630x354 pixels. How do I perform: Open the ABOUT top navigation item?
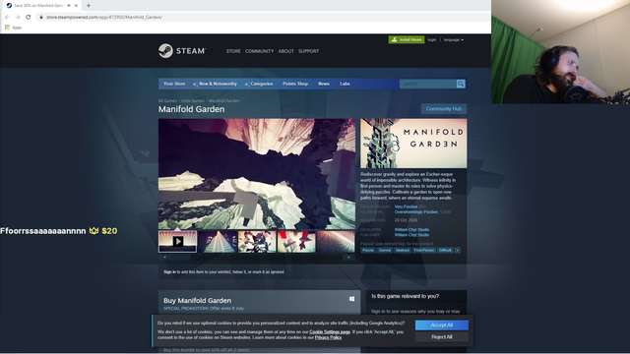coord(286,51)
